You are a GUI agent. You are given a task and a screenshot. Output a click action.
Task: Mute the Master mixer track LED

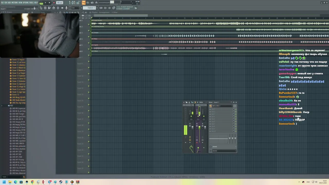click(x=191, y=116)
